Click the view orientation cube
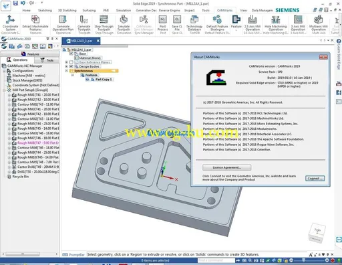 tap(317, 232)
